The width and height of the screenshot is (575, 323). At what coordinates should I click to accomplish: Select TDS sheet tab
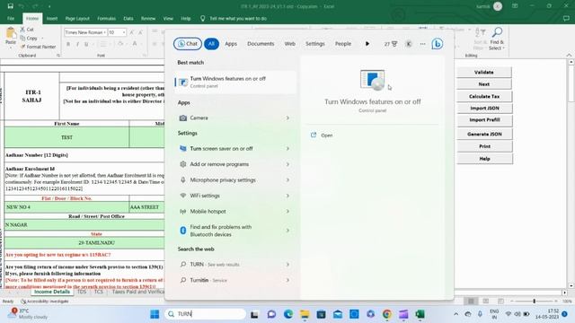pyautogui.click(x=82, y=292)
